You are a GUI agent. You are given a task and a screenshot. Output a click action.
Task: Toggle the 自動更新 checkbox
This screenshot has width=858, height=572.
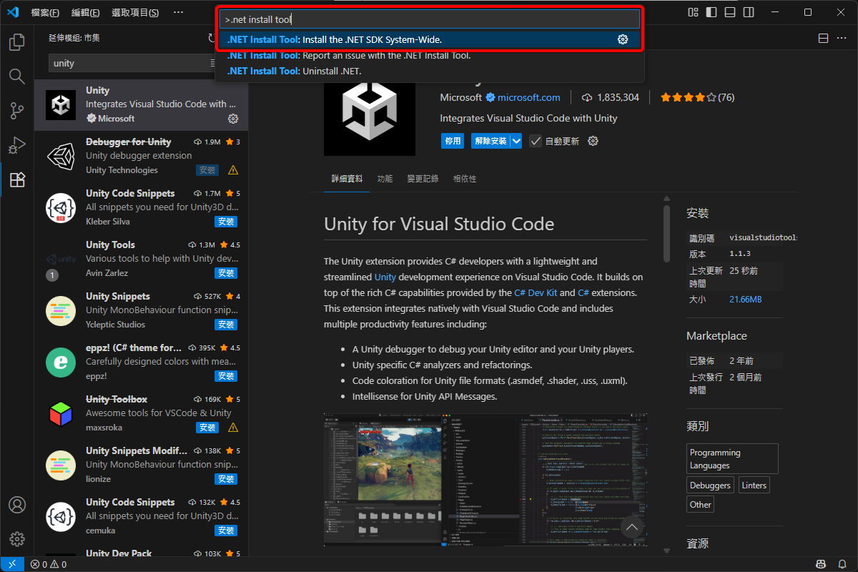point(536,142)
